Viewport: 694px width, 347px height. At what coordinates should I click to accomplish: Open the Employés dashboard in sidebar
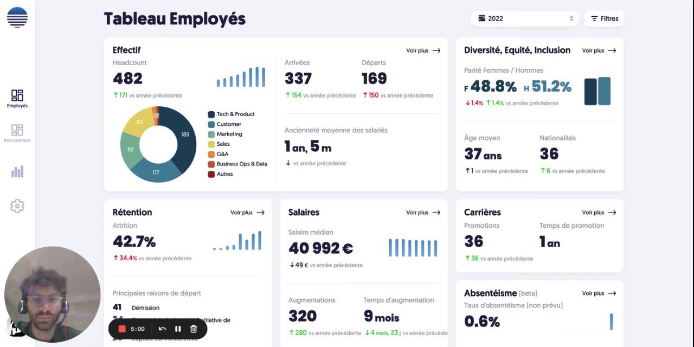[17, 99]
